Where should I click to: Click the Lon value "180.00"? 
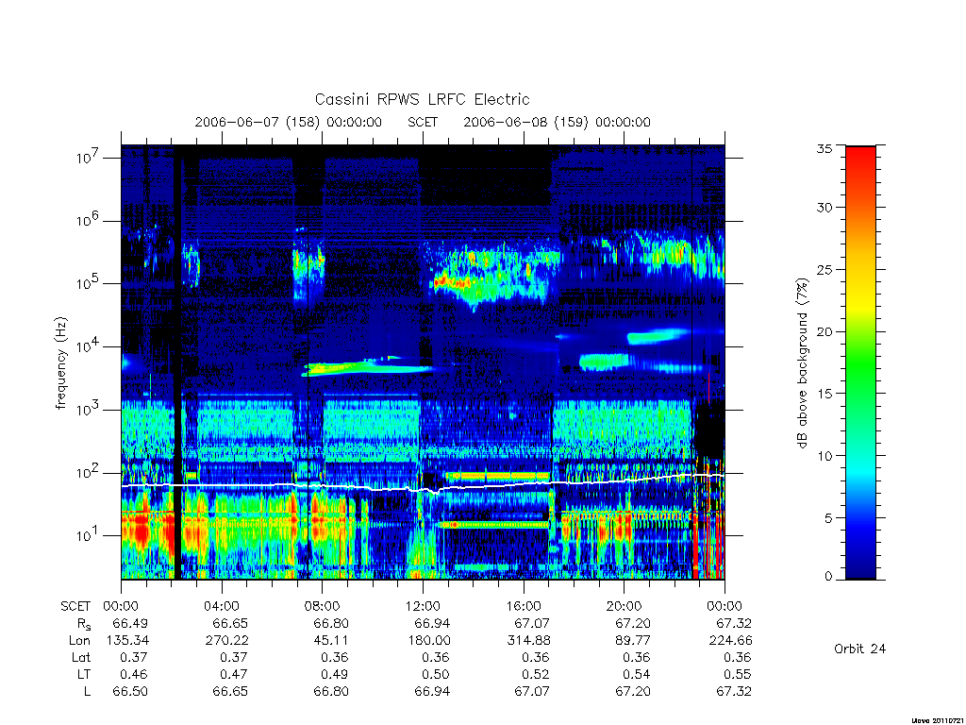429,641
